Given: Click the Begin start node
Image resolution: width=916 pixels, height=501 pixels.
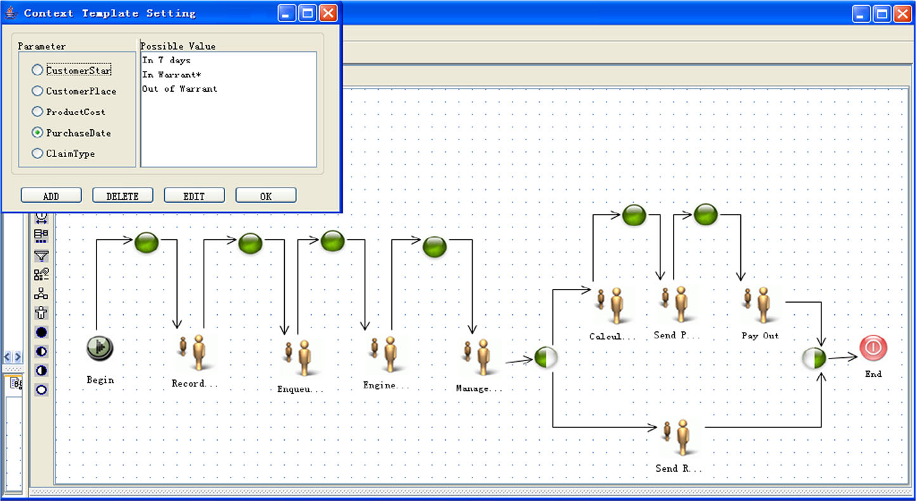Looking at the screenshot, I should (x=100, y=348).
